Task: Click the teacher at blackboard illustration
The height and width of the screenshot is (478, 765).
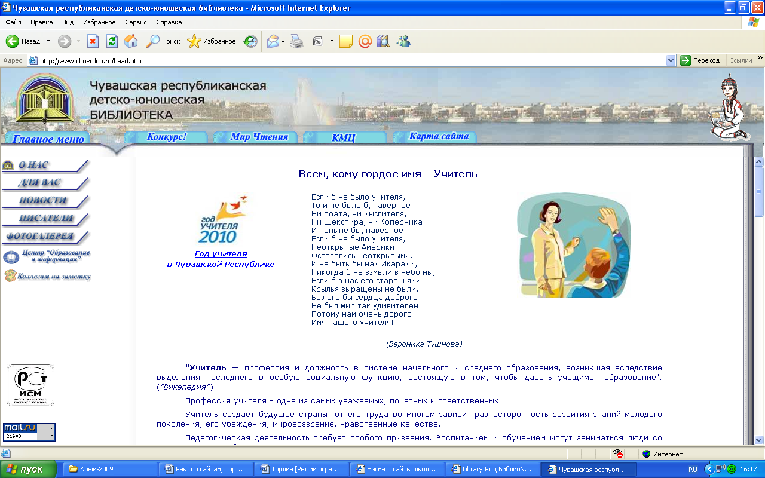Action: (x=574, y=245)
